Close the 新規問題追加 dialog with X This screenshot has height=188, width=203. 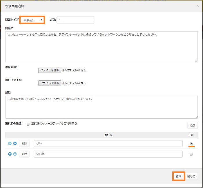pos(197,6)
